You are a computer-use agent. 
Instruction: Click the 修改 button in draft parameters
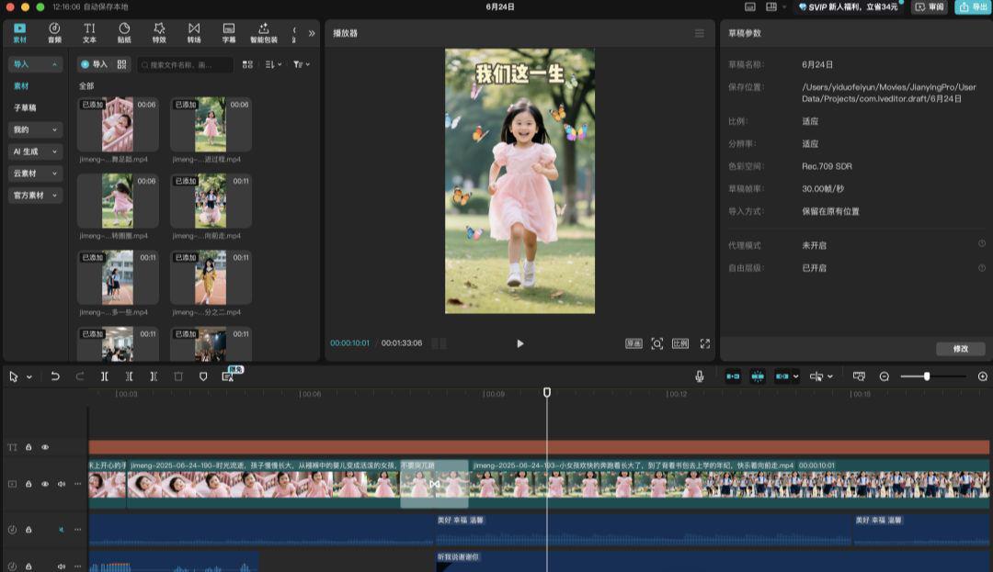click(959, 349)
